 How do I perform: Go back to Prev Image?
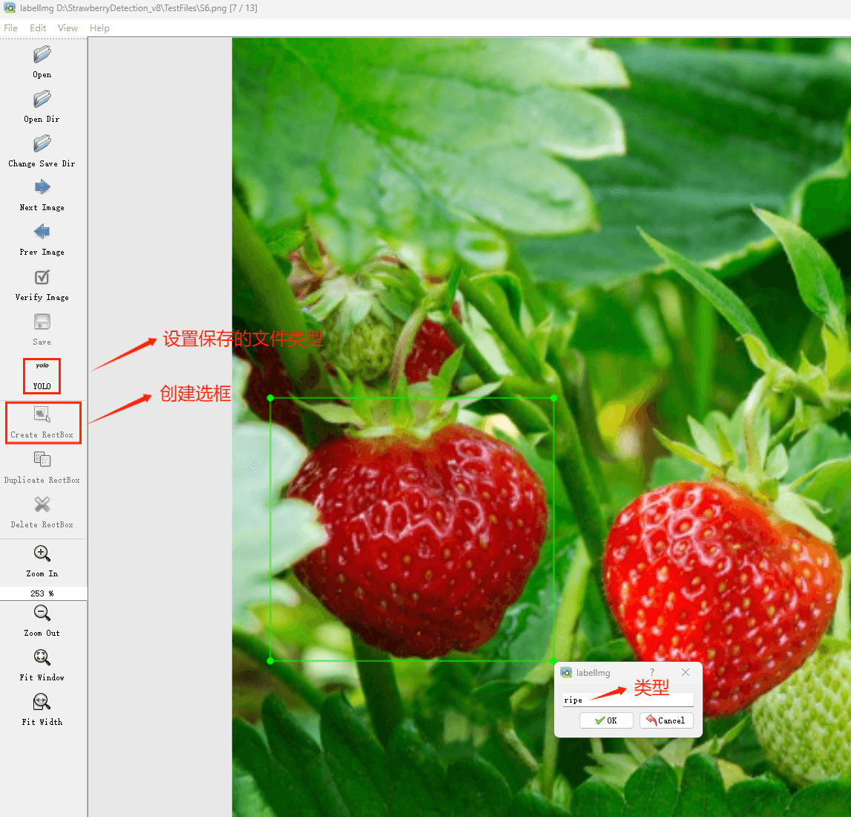point(42,232)
